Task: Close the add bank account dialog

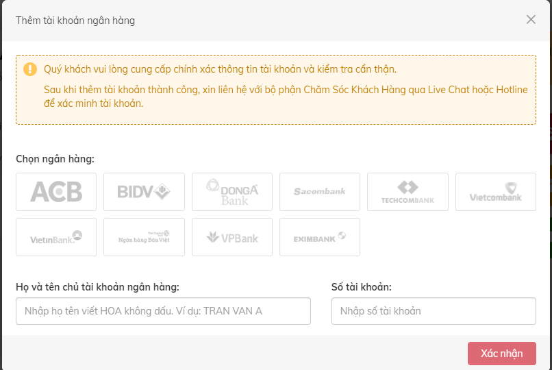Action: (531, 20)
